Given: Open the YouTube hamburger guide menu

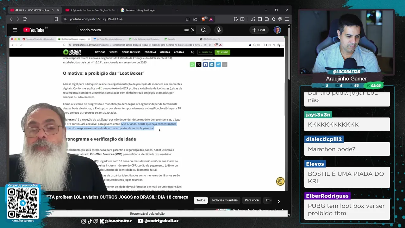Looking at the screenshot, I should [15, 30].
